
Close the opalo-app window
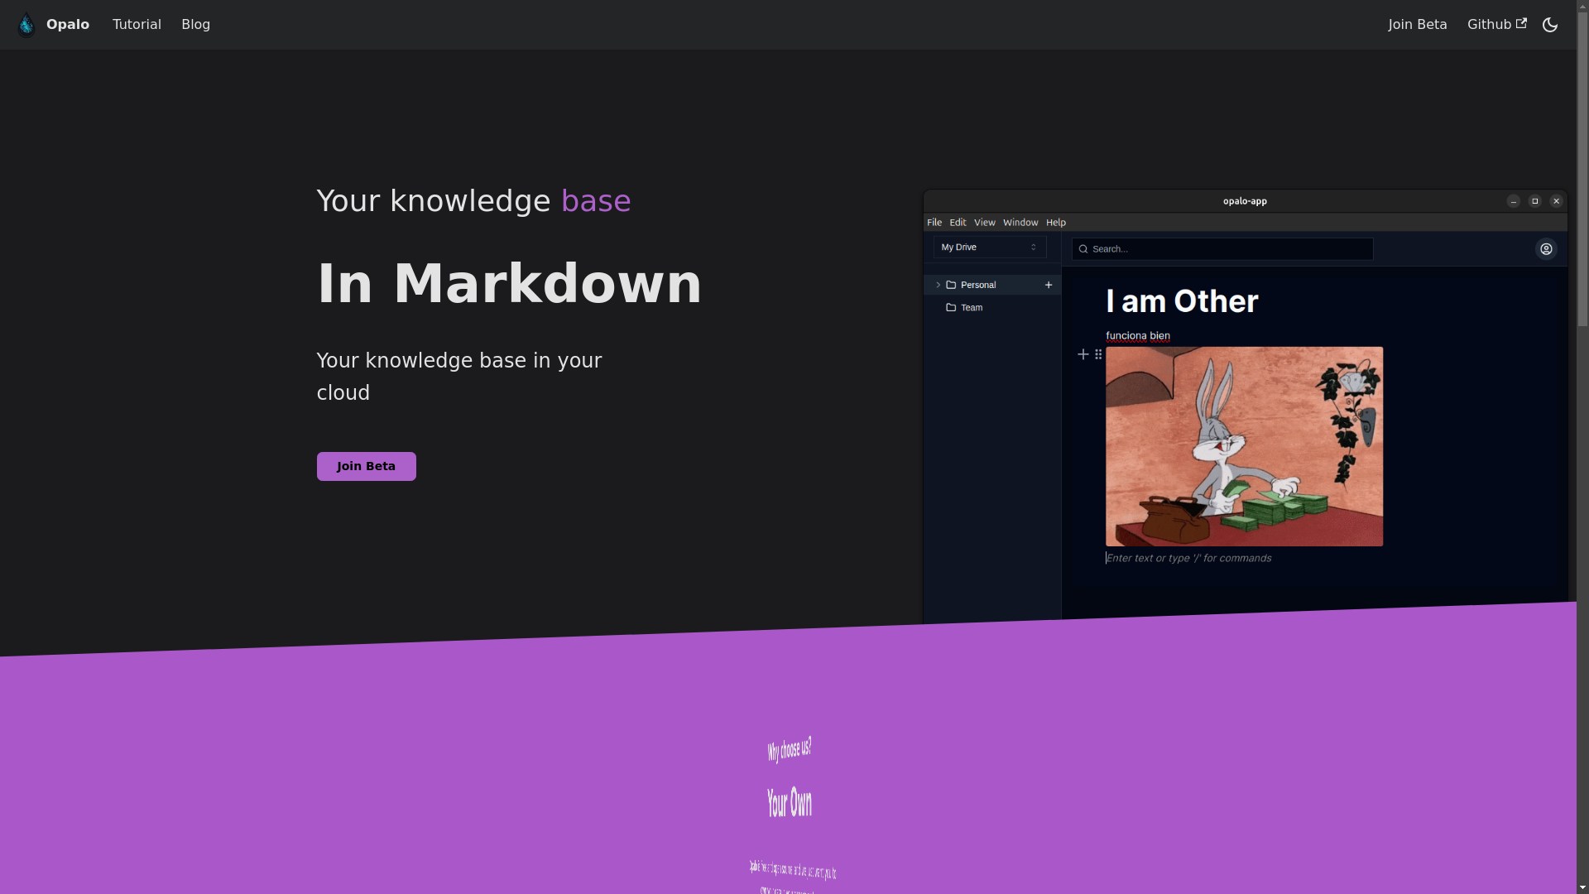[1556, 201]
